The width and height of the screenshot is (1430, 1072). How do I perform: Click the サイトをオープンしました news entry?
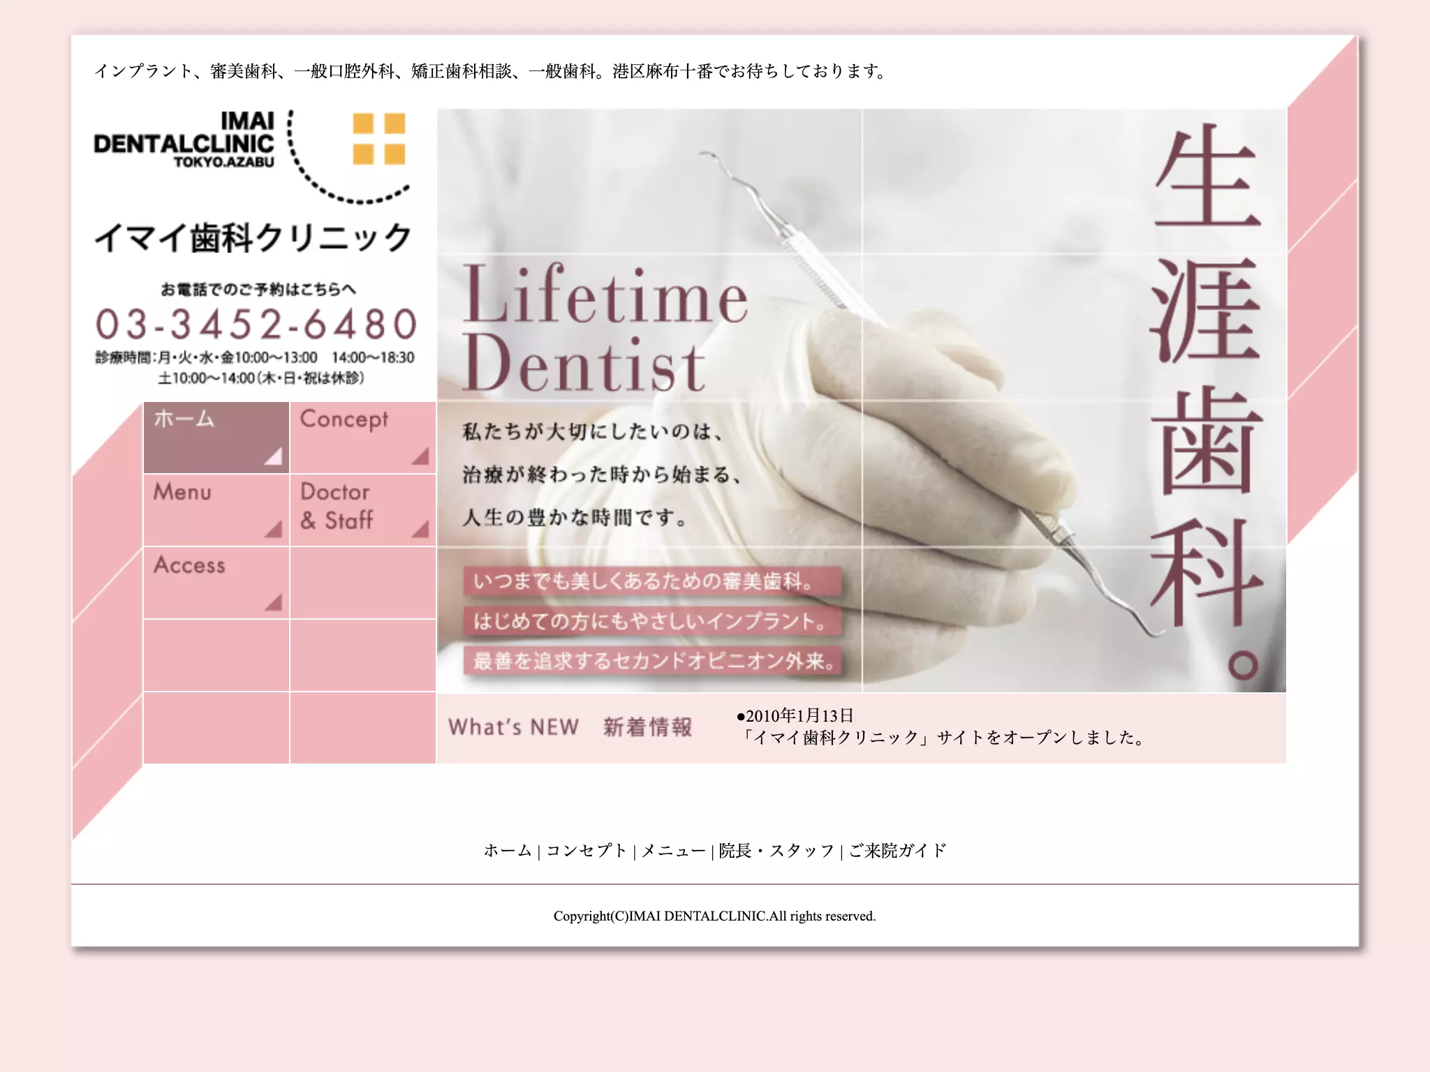point(944,738)
